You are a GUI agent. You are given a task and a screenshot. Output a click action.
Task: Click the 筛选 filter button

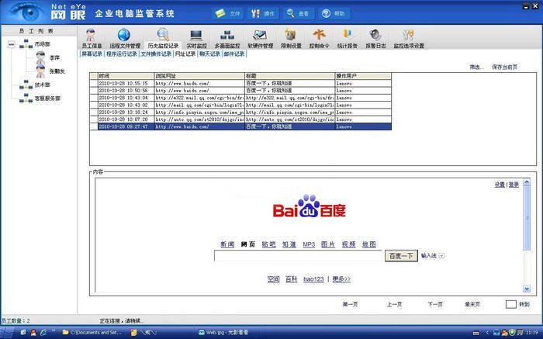coord(476,67)
